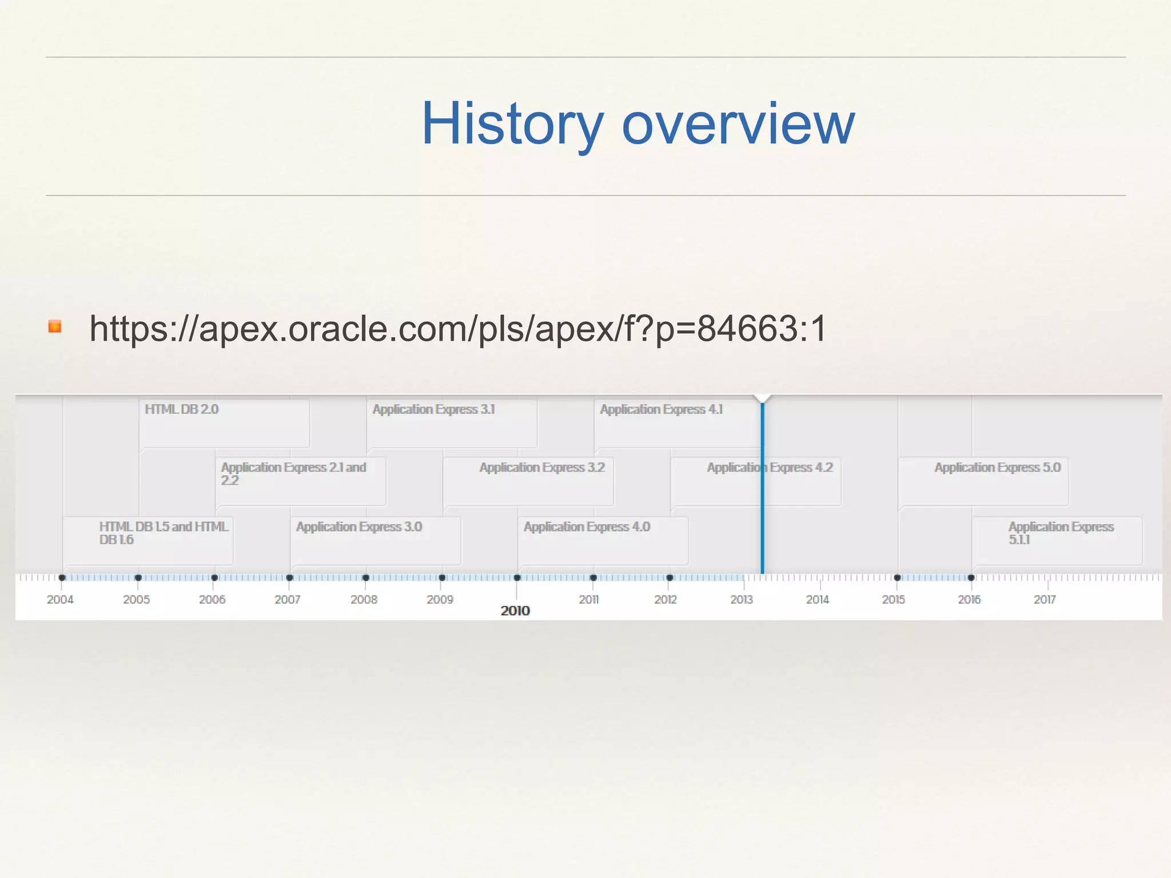The width and height of the screenshot is (1171, 878).
Task: Click the 2007 timeline marker dot
Action: point(290,578)
